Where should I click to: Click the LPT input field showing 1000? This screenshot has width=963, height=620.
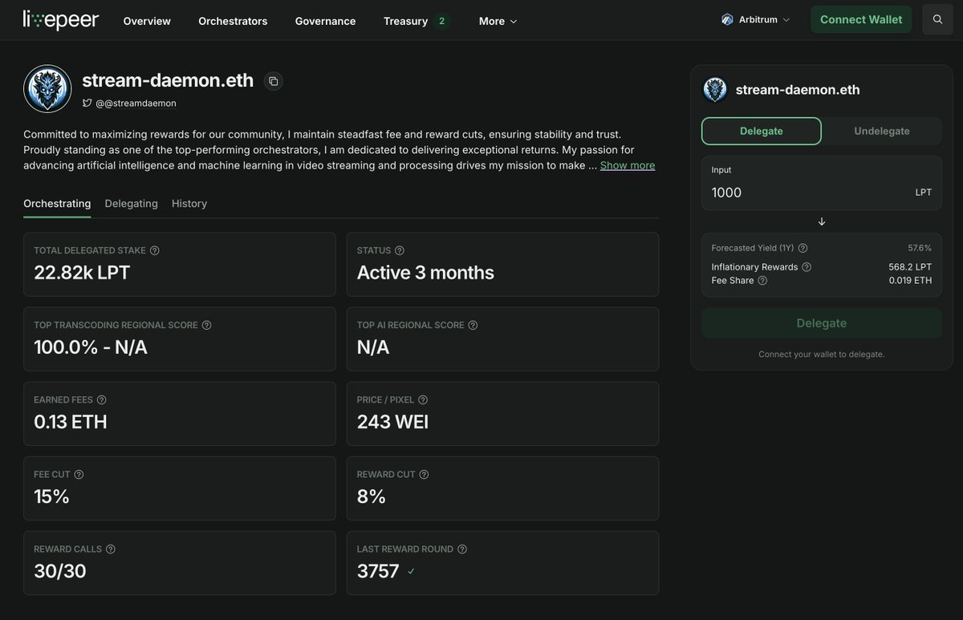tap(822, 184)
